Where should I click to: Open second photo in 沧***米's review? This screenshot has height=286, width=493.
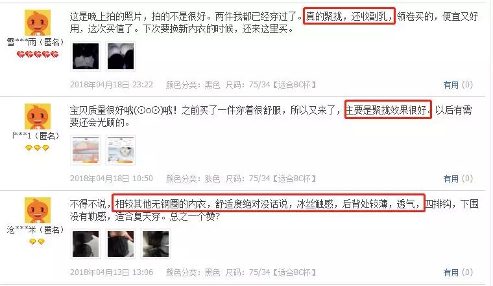(121, 244)
